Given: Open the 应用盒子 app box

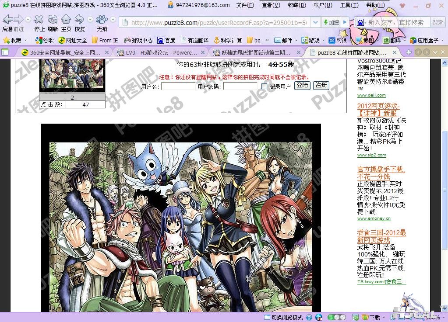Looking at the screenshot, I should point(424,41).
